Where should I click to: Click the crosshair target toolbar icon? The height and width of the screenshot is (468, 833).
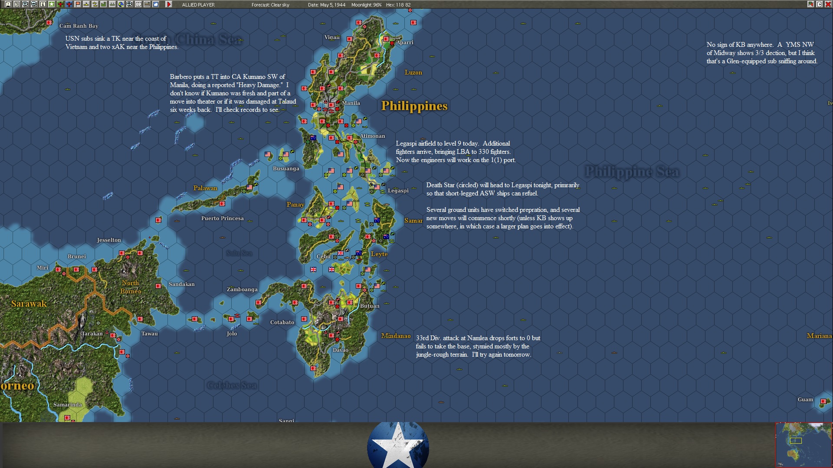(x=129, y=4)
